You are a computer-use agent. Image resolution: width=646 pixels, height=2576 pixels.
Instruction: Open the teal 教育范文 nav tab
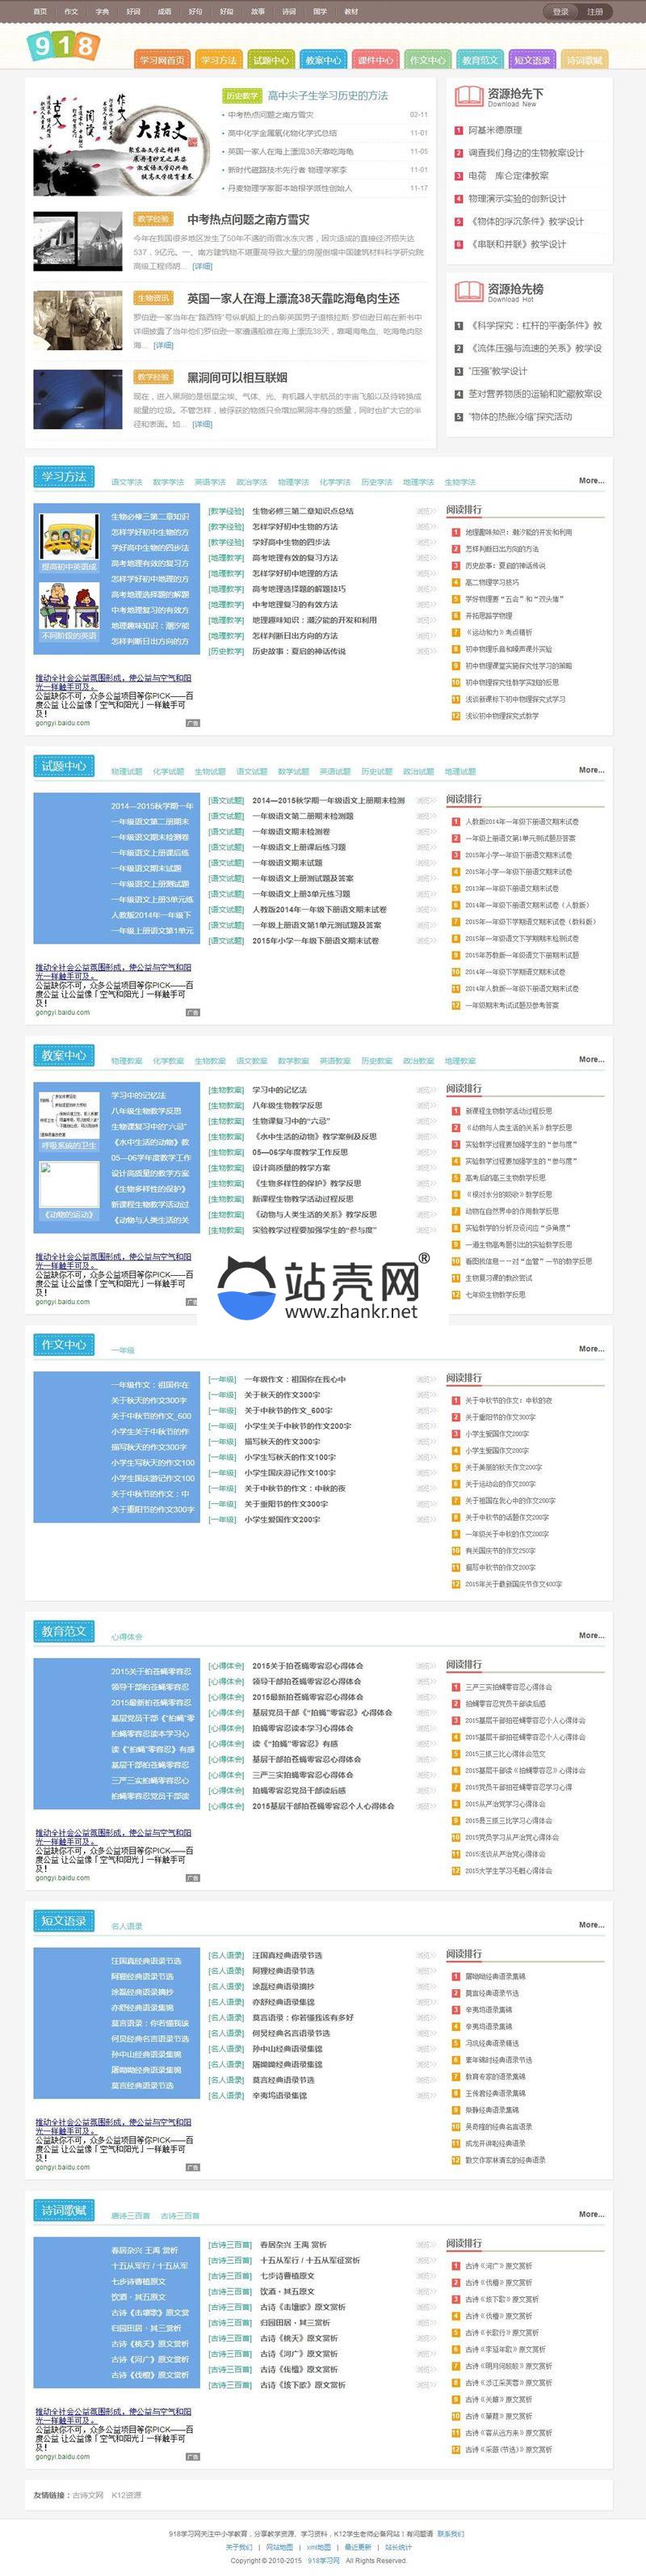point(480,60)
